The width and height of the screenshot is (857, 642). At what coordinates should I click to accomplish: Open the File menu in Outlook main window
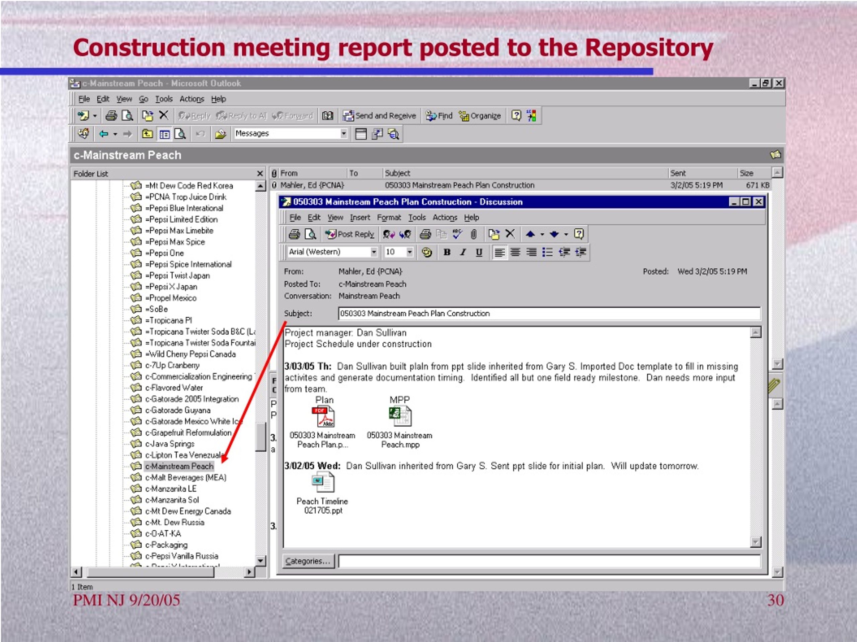(84, 99)
